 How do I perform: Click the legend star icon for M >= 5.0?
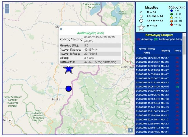point(141,27)
